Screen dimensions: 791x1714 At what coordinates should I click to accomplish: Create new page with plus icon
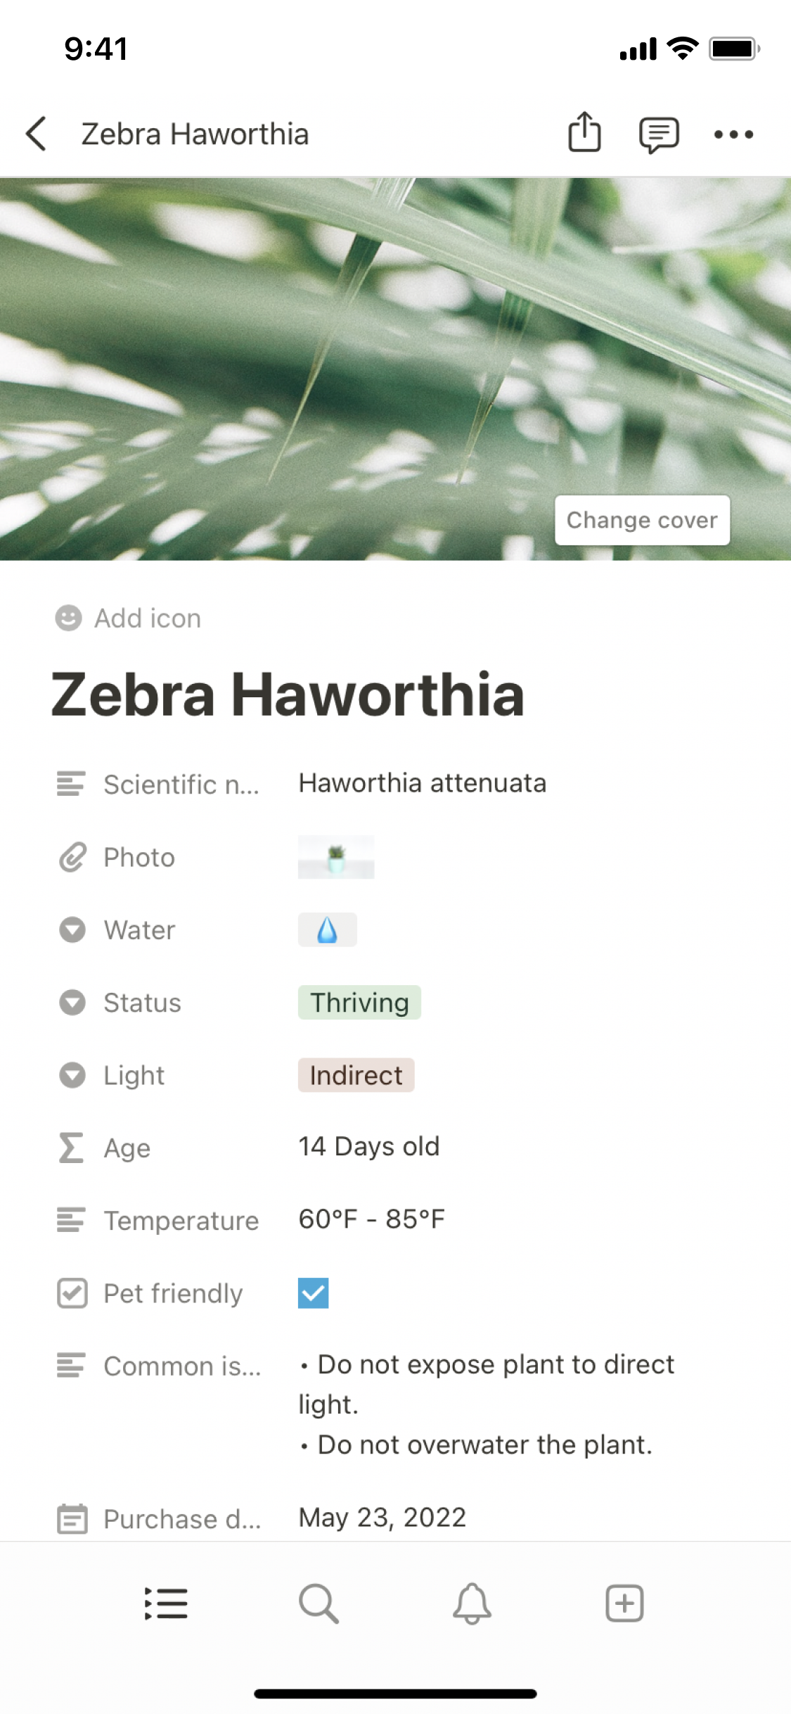pyautogui.click(x=624, y=1604)
